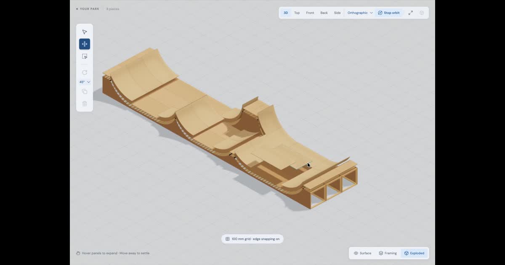Show the Back view

point(324,13)
